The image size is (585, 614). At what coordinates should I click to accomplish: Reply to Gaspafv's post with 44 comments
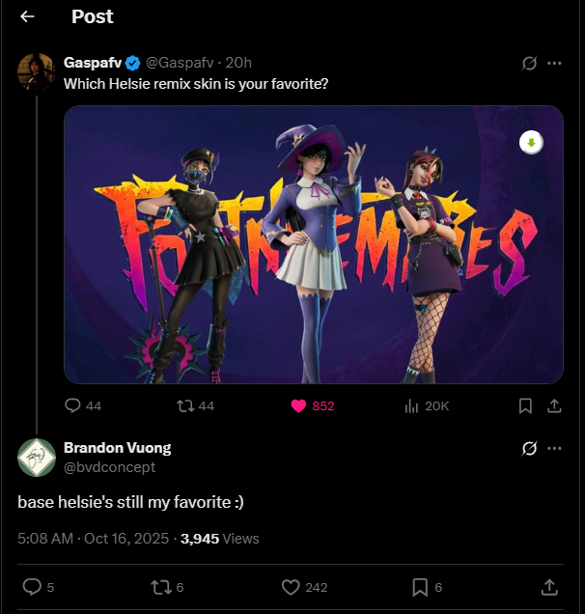tap(83, 405)
